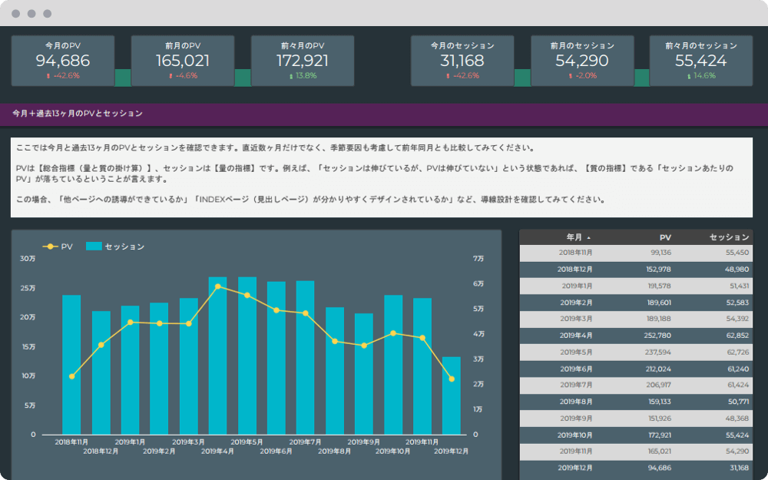Screen dimensions: 768x480
Task: Select the 今月のセッション scorecard showing 31,168
Action: [462, 61]
